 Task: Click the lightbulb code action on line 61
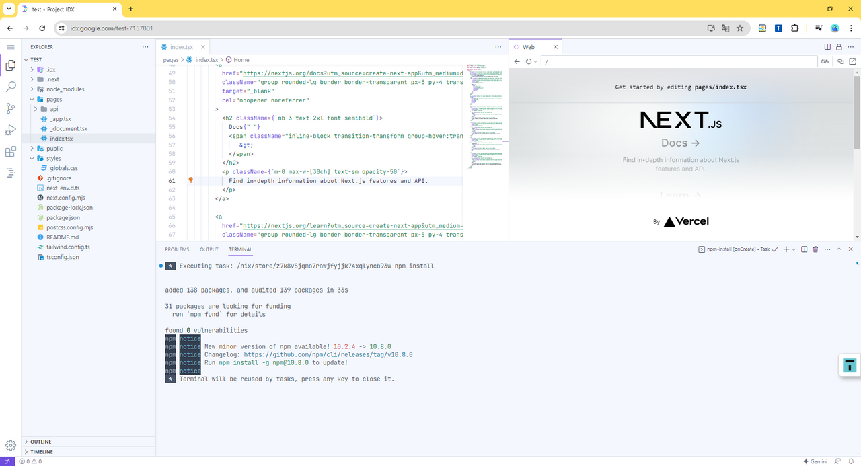(191, 180)
